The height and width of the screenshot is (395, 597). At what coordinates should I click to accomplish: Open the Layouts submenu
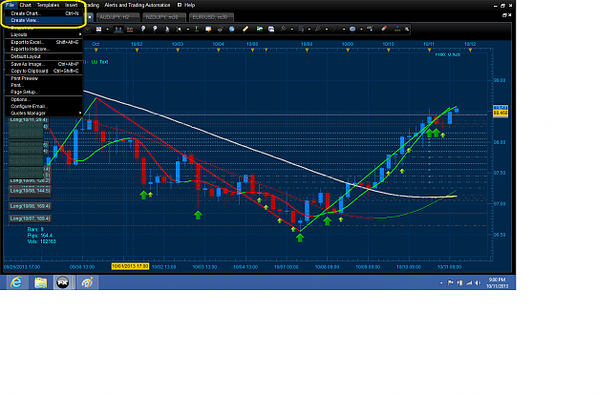[43, 34]
